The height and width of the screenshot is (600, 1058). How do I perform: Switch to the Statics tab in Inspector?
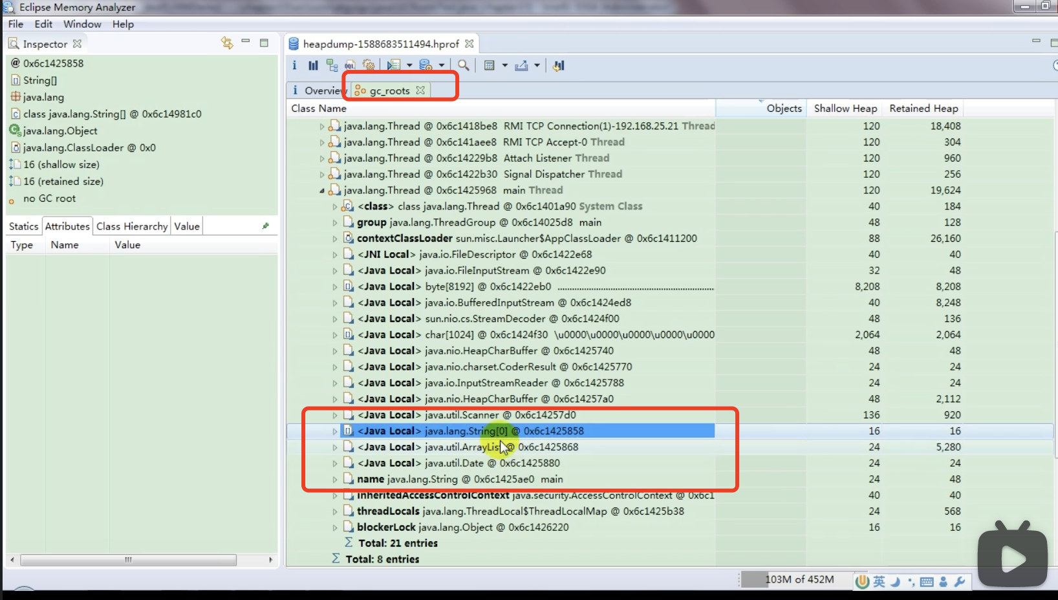(x=24, y=226)
